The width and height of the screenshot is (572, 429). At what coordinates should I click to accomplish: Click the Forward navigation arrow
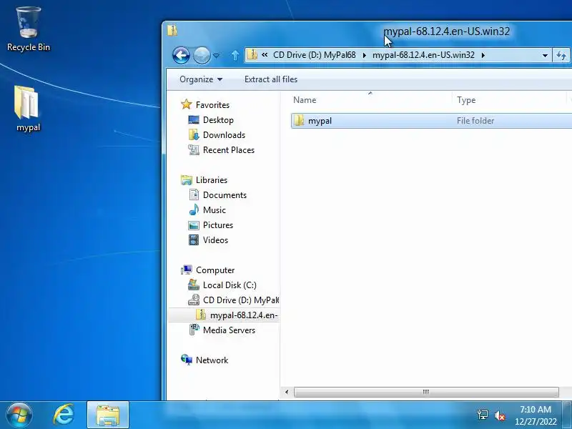[x=202, y=56]
